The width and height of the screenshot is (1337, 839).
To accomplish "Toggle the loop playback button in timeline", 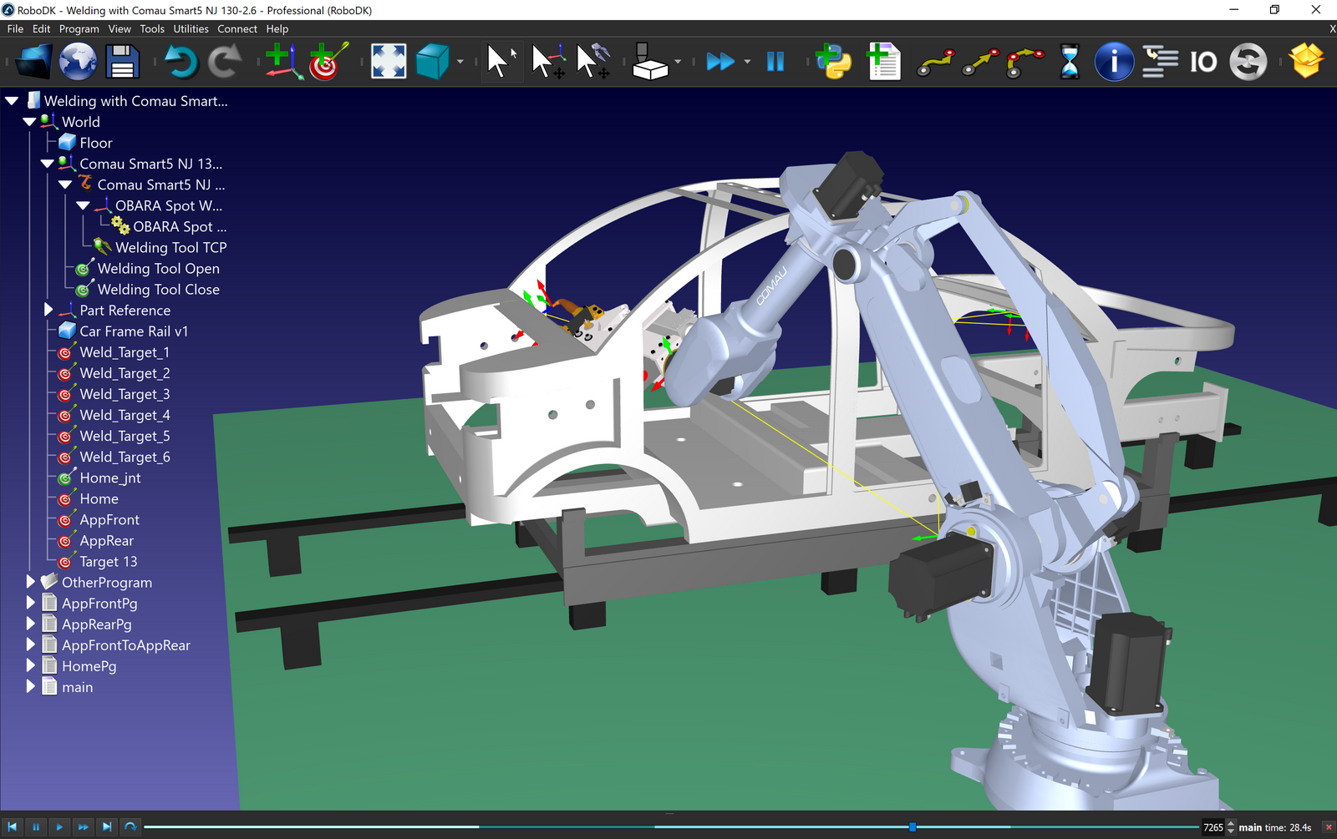I will (130, 826).
